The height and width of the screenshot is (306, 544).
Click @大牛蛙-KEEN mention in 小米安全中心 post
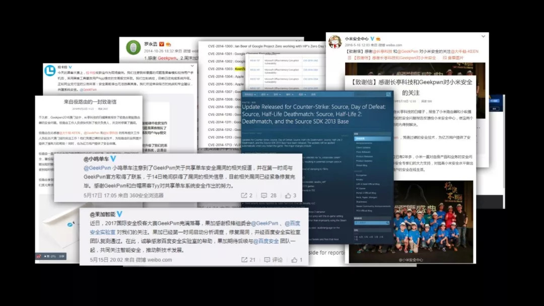point(464,51)
